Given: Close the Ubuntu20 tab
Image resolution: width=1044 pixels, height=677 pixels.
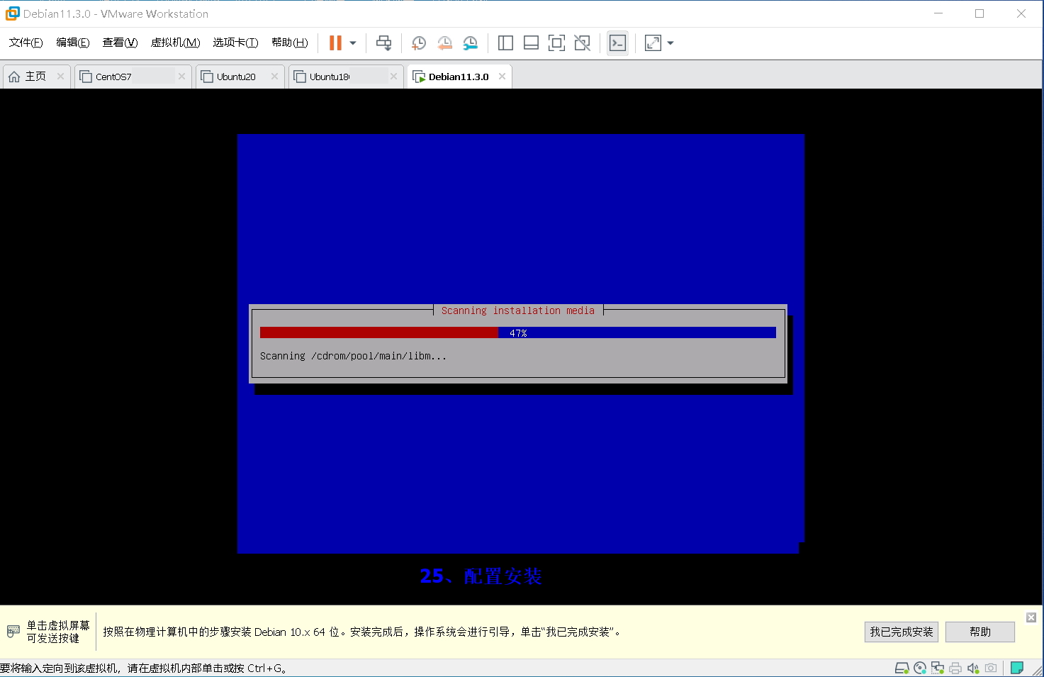Looking at the screenshot, I should [x=274, y=77].
